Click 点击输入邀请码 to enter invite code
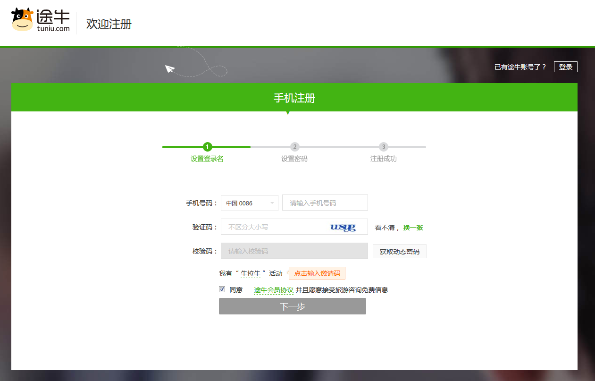This screenshot has height=381, width=595. (x=317, y=273)
